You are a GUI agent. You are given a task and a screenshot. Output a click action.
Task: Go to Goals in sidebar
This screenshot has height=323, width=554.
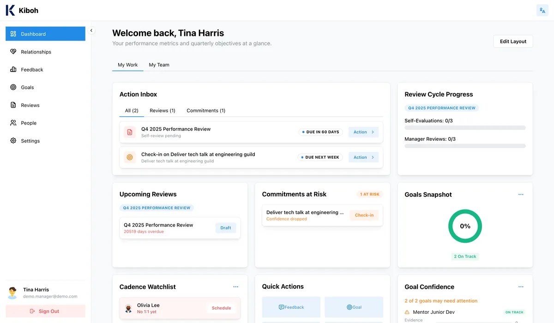pos(27,87)
